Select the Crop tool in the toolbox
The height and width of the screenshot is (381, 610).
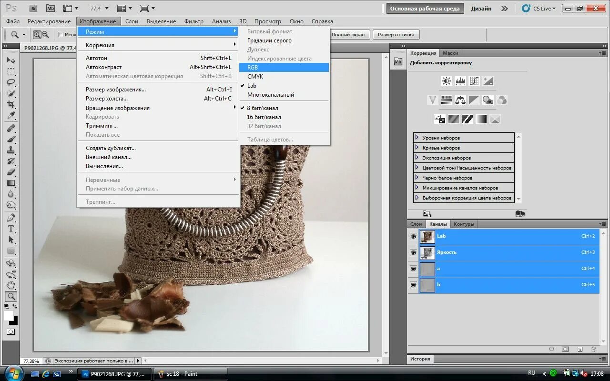click(x=11, y=104)
